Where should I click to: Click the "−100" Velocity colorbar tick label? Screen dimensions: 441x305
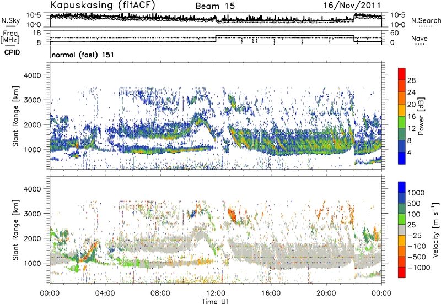click(416, 246)
